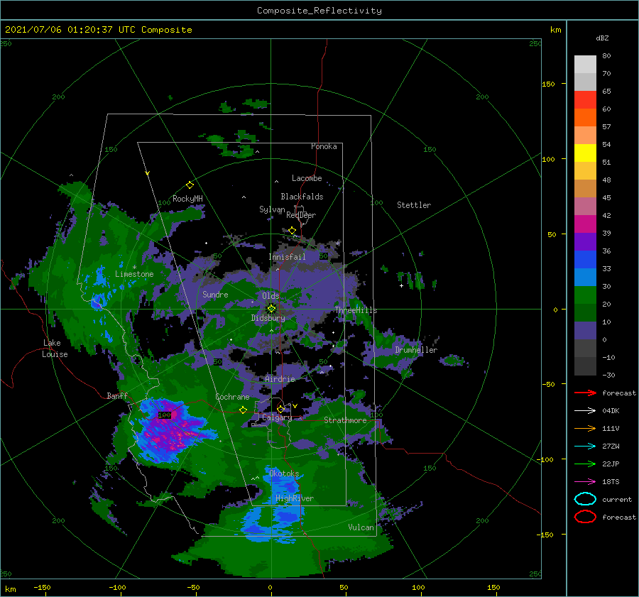Select the Didsbury label

[x=268, y=318]
